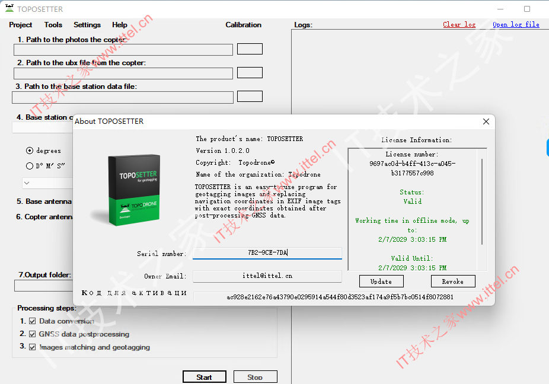Open the Settings menu
The width and height of the screenshot is (549, 384).
87,25
